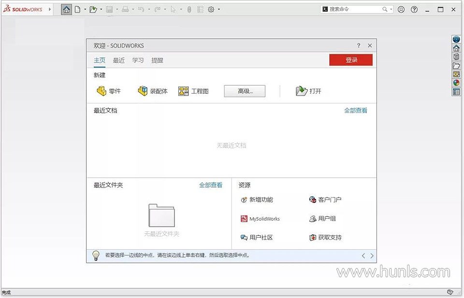This screenshot has width=464, height=298.
Task: Open Appearances color ball tab in task pane
Action: [456, 83]
